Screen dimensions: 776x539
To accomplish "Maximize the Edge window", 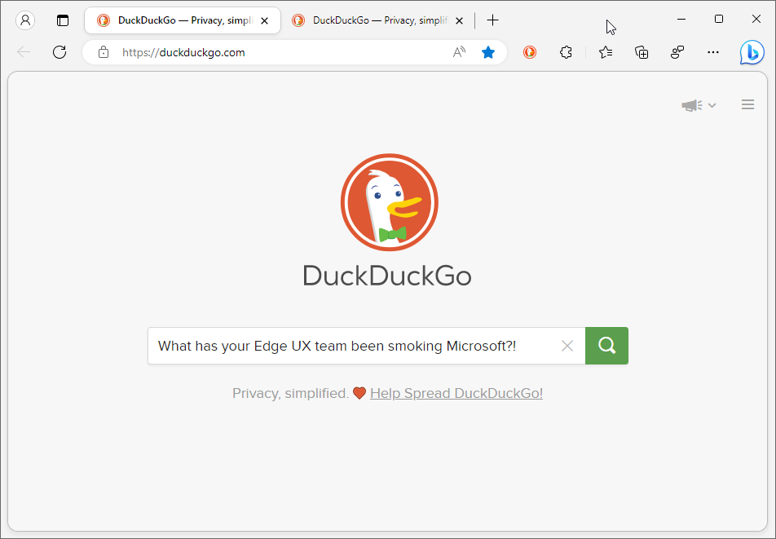I will pyautogui.click(x=719, y=20).
